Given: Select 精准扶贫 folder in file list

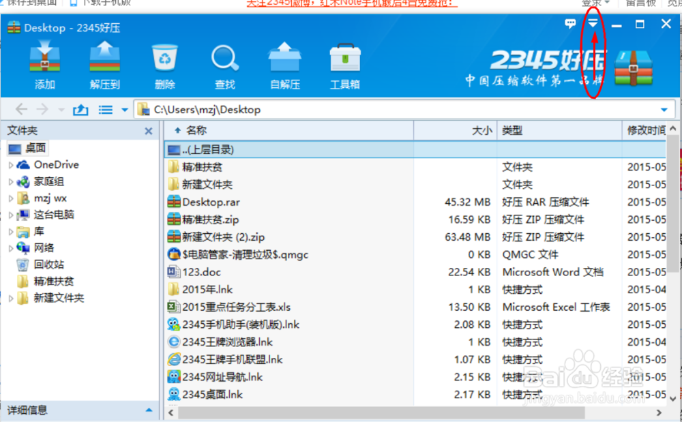Looking at the screenshot, I should coord(203,167).
